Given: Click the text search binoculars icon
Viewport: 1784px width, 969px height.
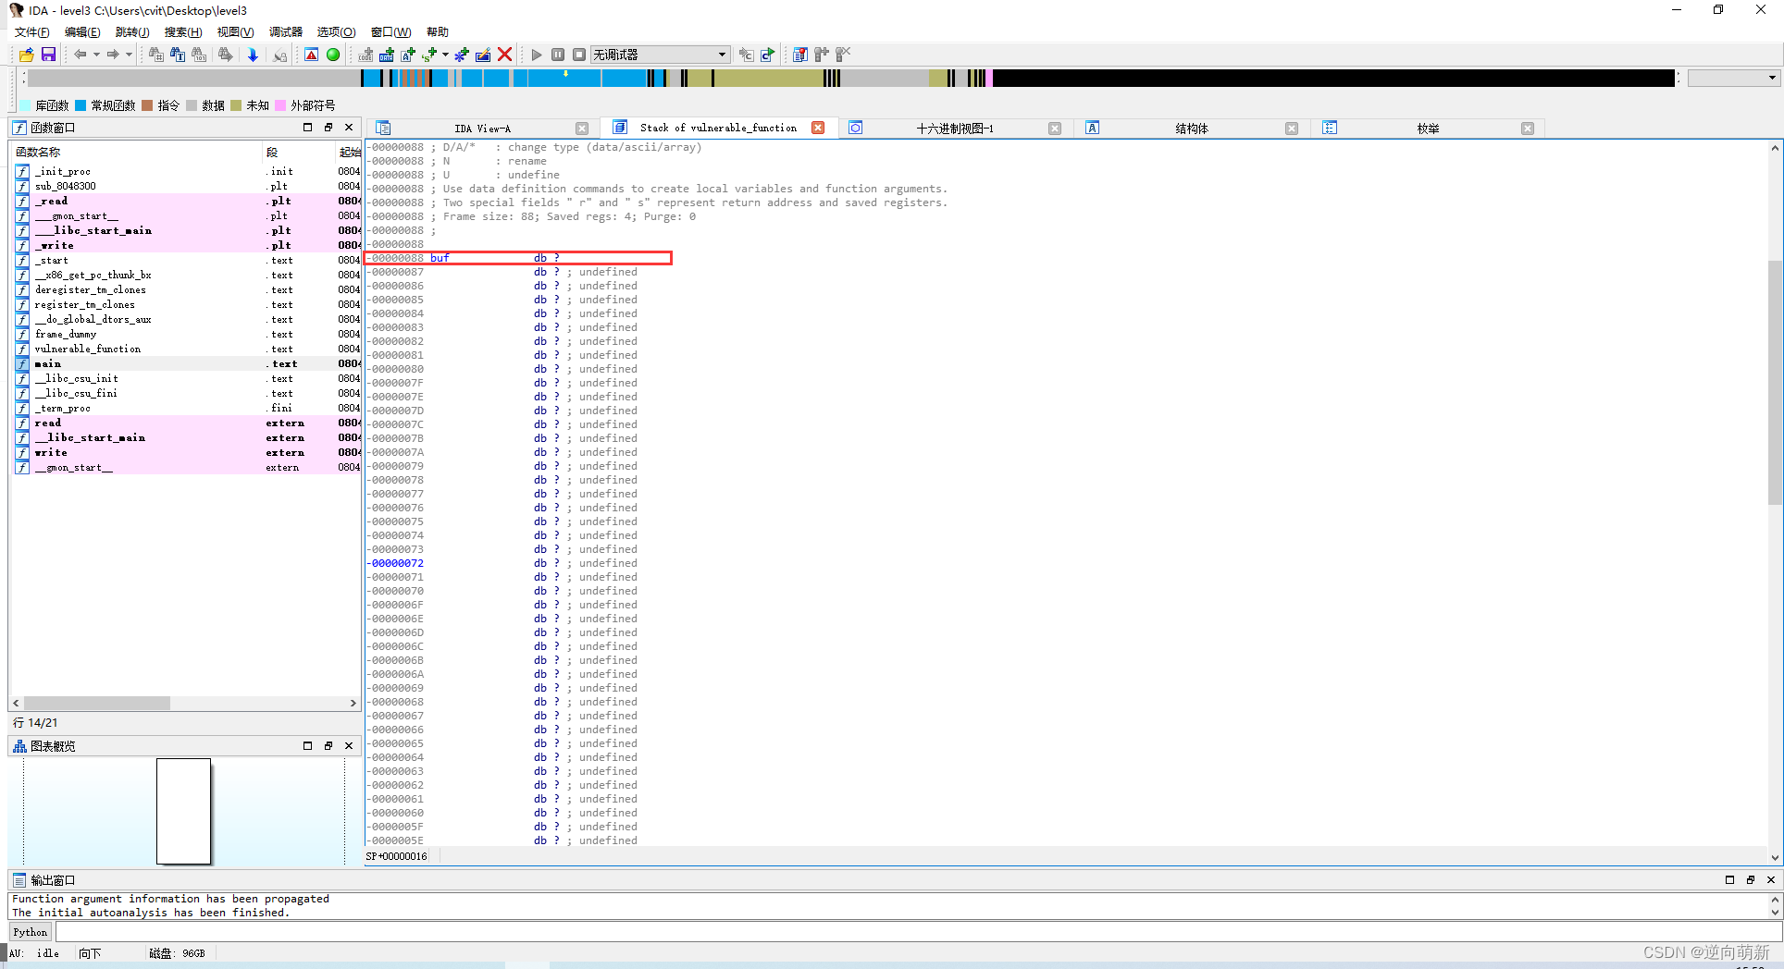Looking at the screenshot, I should click(178, 55).
